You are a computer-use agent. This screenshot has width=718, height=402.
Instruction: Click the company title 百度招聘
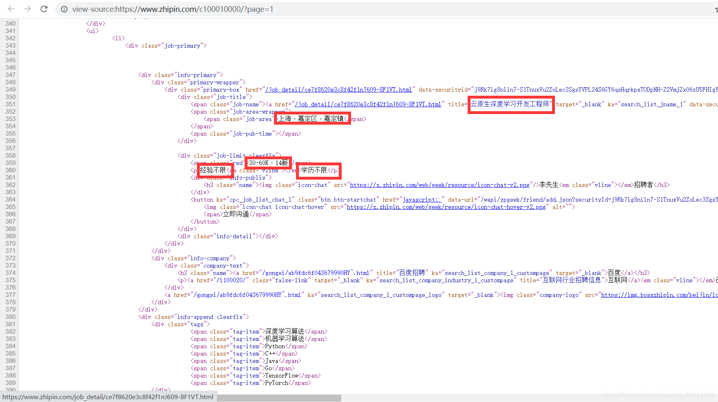tap(412, 273)
